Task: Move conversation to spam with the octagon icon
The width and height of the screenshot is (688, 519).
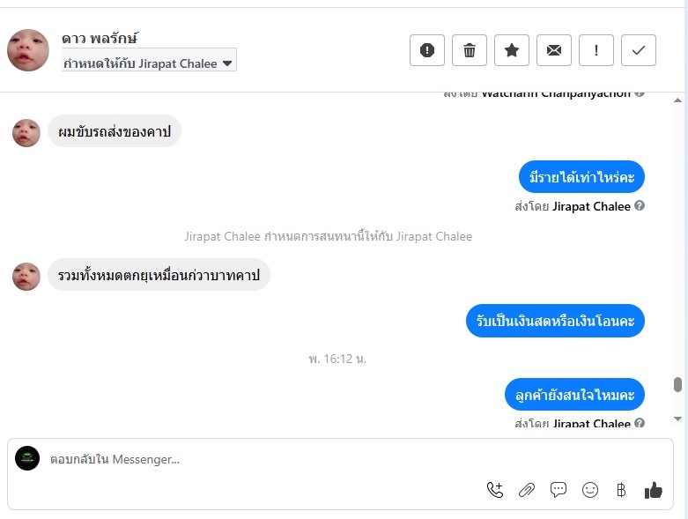Action: [x=427, y=50]
